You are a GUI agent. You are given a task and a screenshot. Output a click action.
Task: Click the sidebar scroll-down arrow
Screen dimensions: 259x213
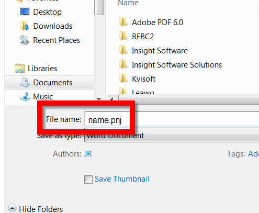tap(99, 99)
